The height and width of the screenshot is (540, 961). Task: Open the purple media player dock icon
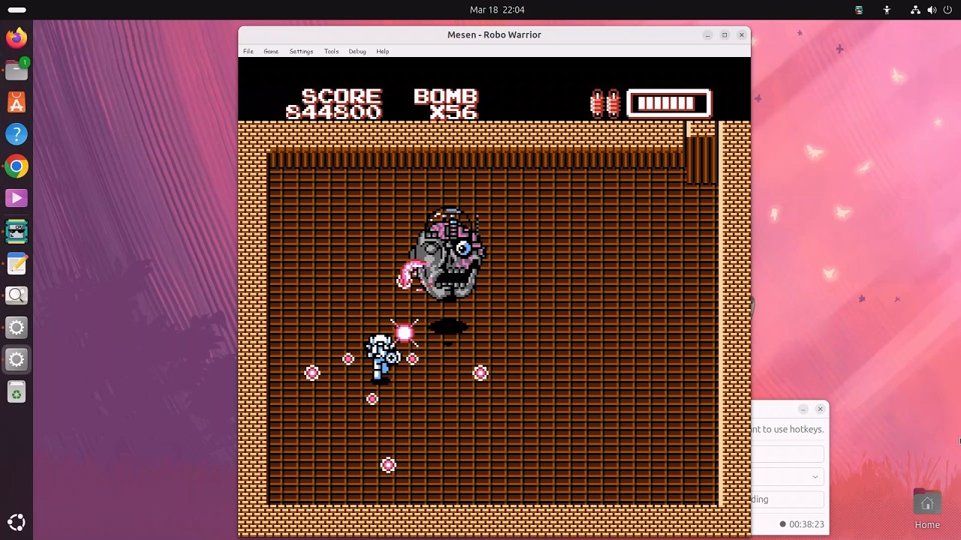click(17, 199)
